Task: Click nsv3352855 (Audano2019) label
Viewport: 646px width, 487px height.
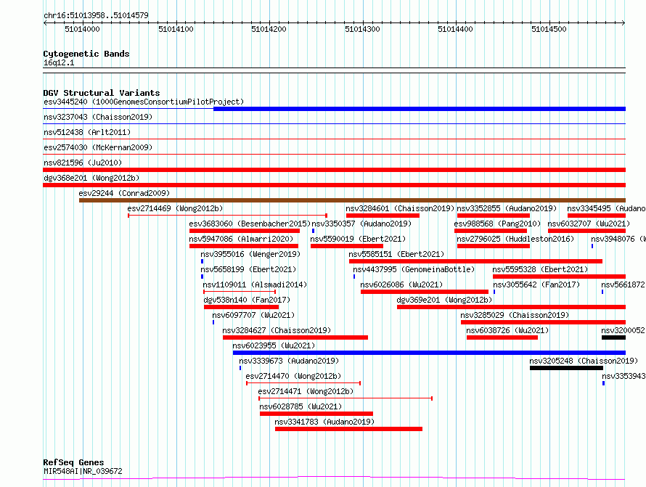Action: [507, 208]
